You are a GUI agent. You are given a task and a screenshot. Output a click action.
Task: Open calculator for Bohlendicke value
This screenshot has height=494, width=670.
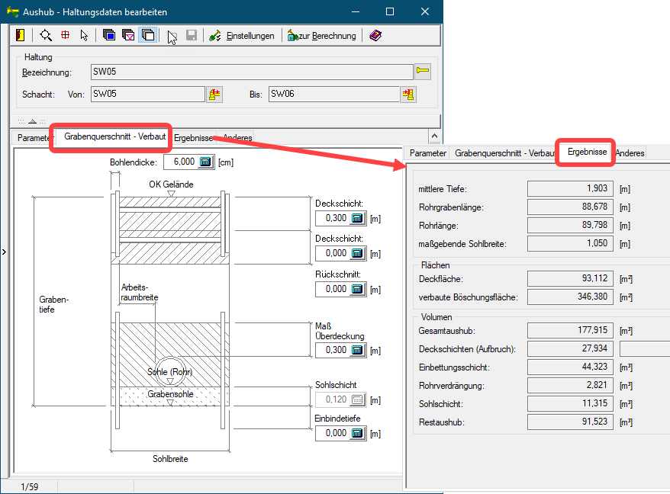click(x=206, y=162)
